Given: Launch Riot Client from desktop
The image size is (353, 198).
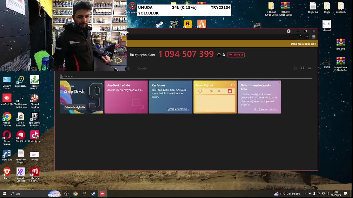Looking at the screenshot, I should 21,137.
